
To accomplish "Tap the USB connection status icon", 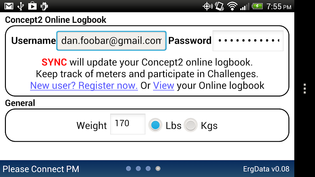I will click(21, 6).
